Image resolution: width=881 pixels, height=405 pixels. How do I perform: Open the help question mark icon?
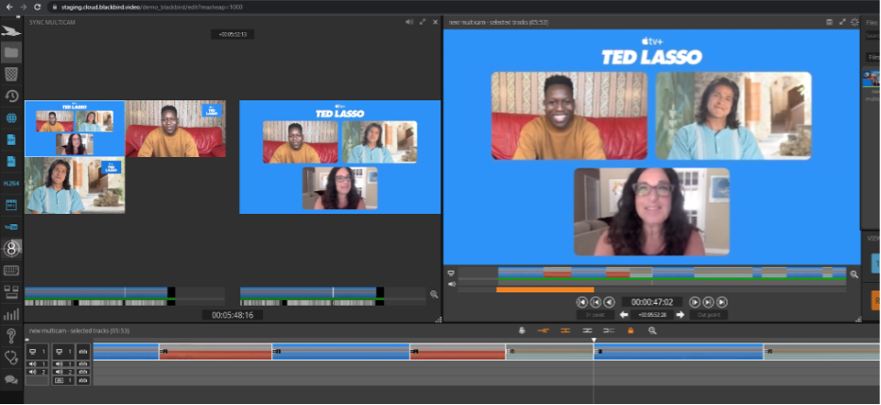[x=11, y=336]
